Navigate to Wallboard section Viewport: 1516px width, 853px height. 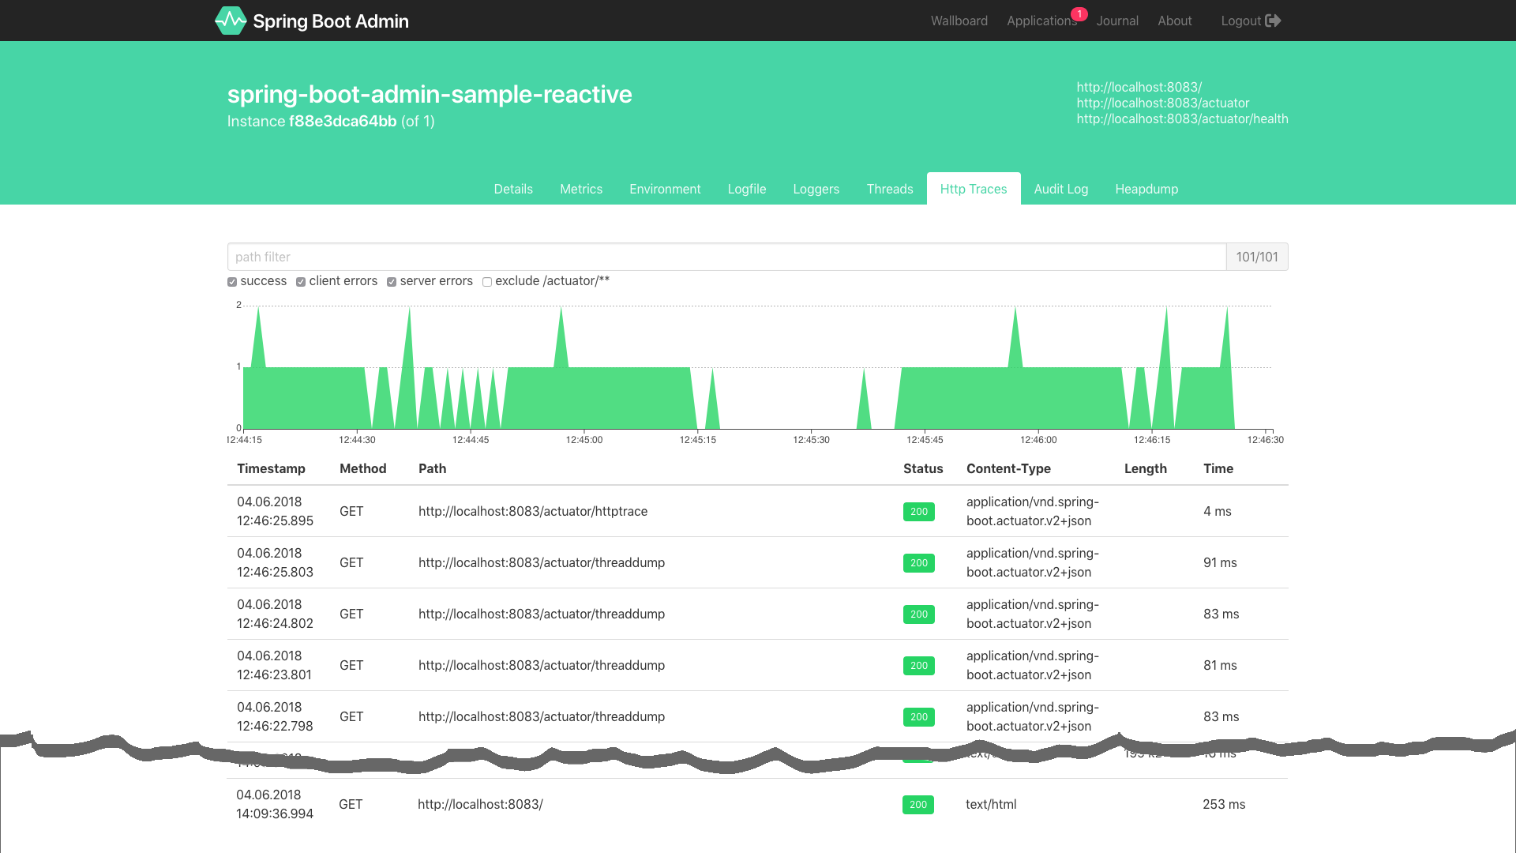[956, 20]
